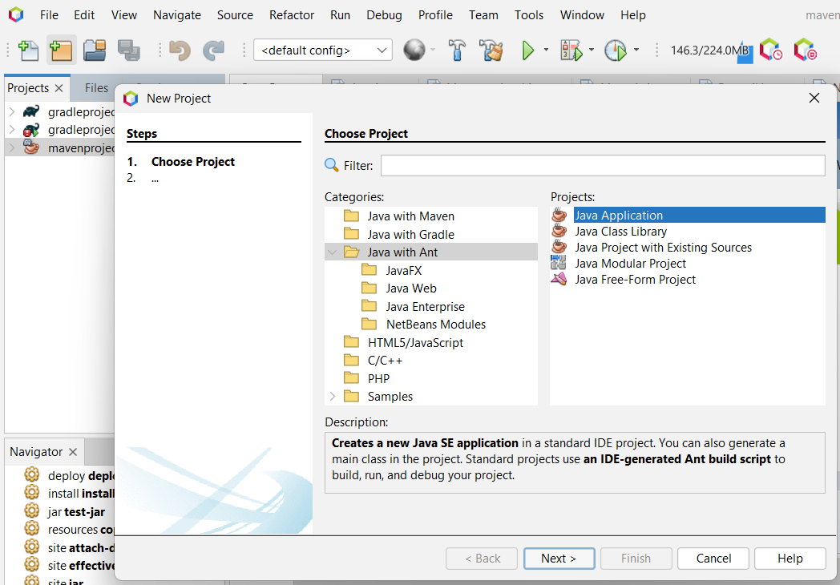Click the Debug Project icon
The height and width of the screenshot is (585, 840).
point(571,50)
